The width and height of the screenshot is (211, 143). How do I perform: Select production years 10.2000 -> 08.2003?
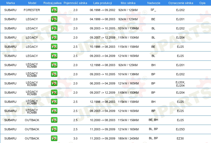[x=103, y=120]
